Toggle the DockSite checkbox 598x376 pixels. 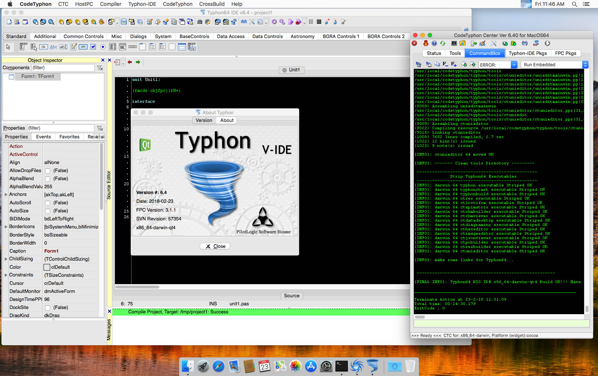tap(48, 308)
